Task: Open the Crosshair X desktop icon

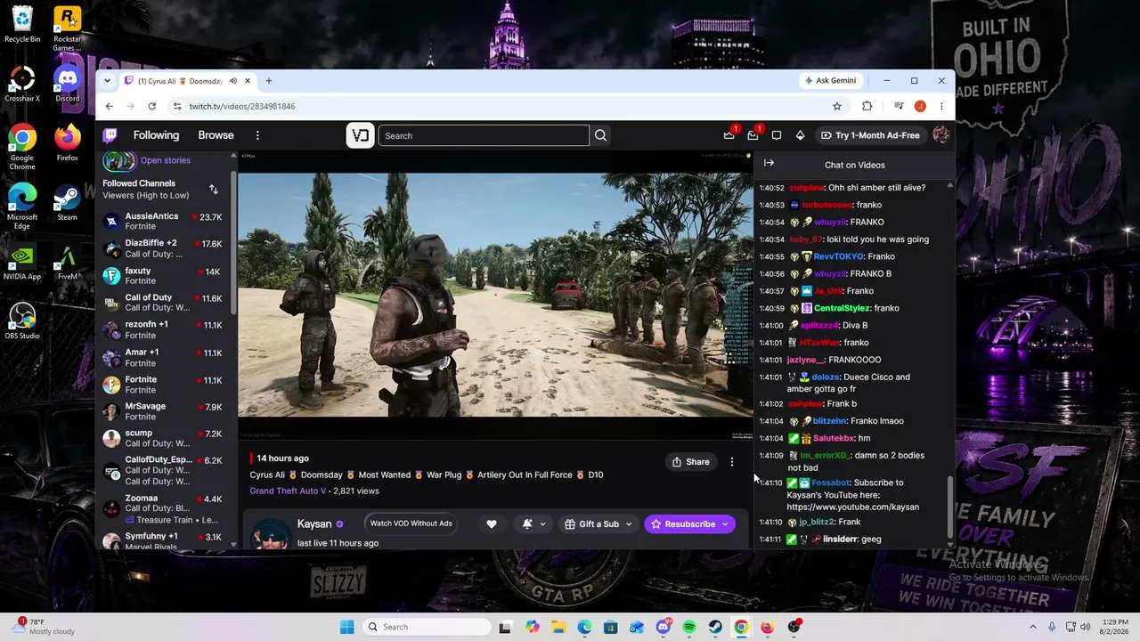Action: [x=22, y=85]
